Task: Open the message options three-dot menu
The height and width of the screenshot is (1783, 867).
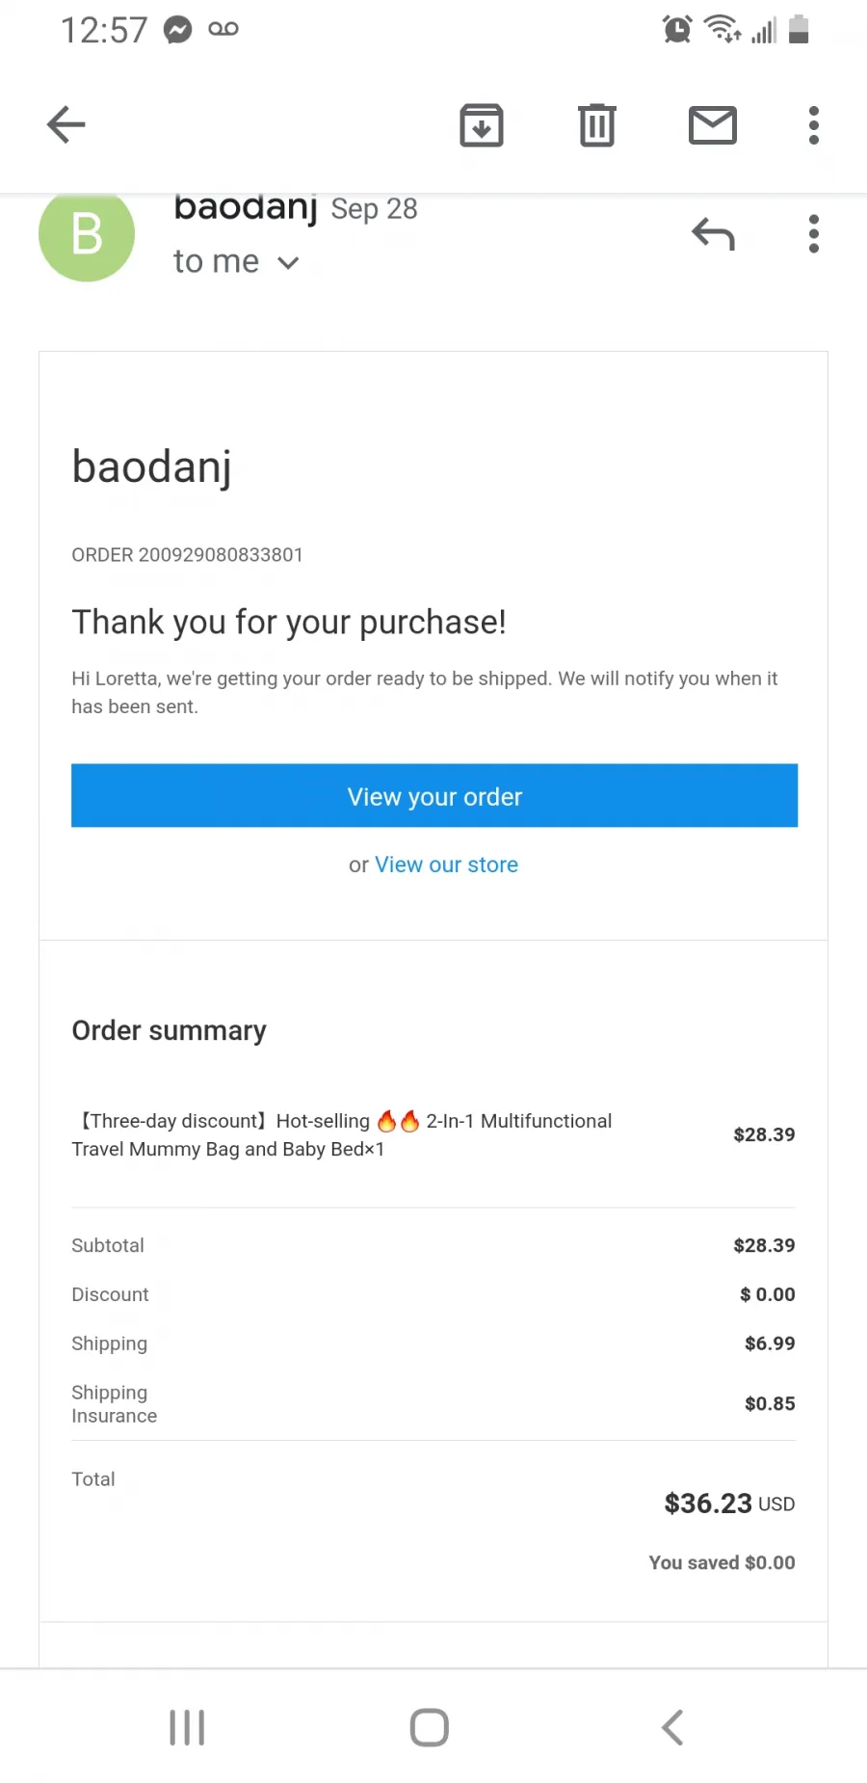Action: pos(814,234)
